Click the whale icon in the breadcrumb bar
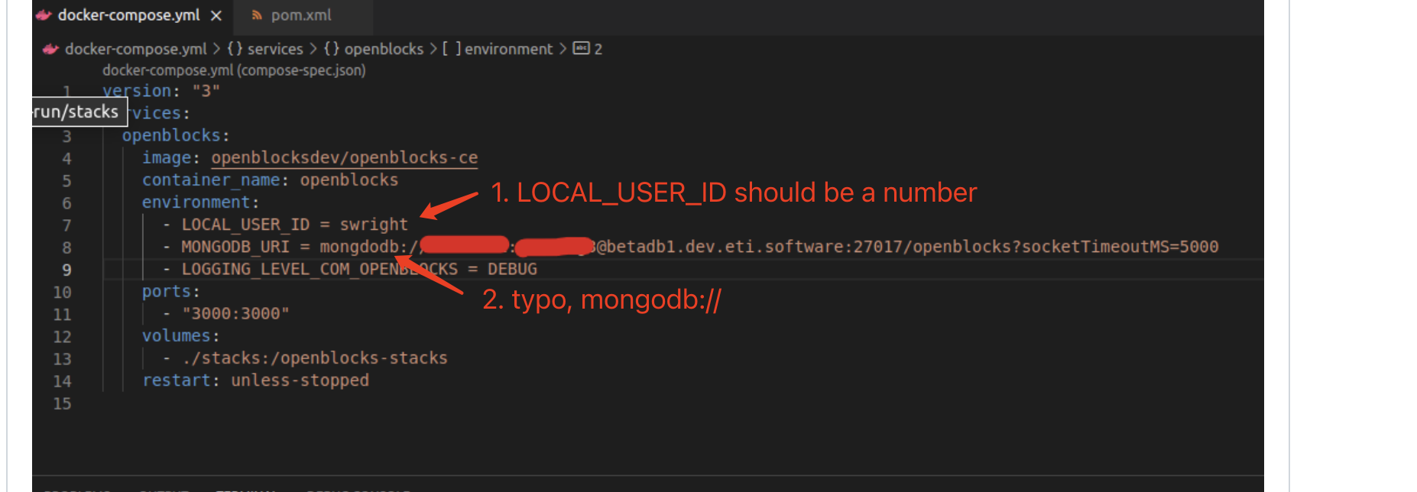 point(50,48)
